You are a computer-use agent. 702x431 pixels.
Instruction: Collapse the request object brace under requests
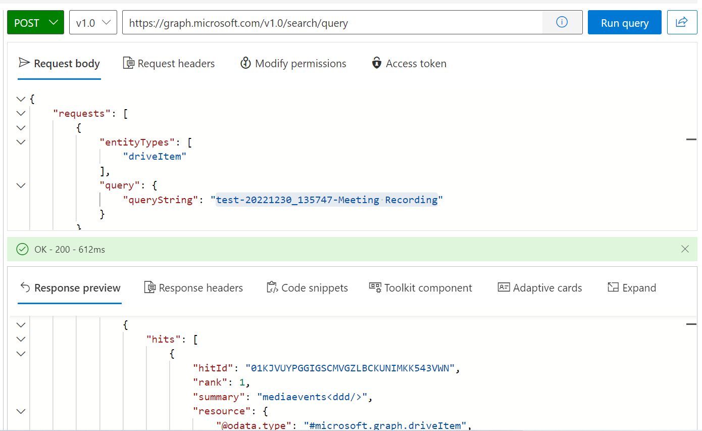click(x=21, y=128)
